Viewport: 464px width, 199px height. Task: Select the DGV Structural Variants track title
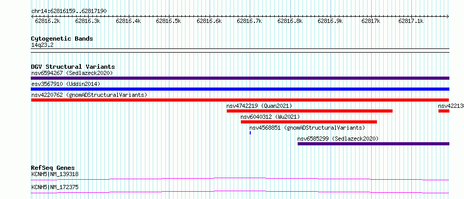tap(73, 67)
